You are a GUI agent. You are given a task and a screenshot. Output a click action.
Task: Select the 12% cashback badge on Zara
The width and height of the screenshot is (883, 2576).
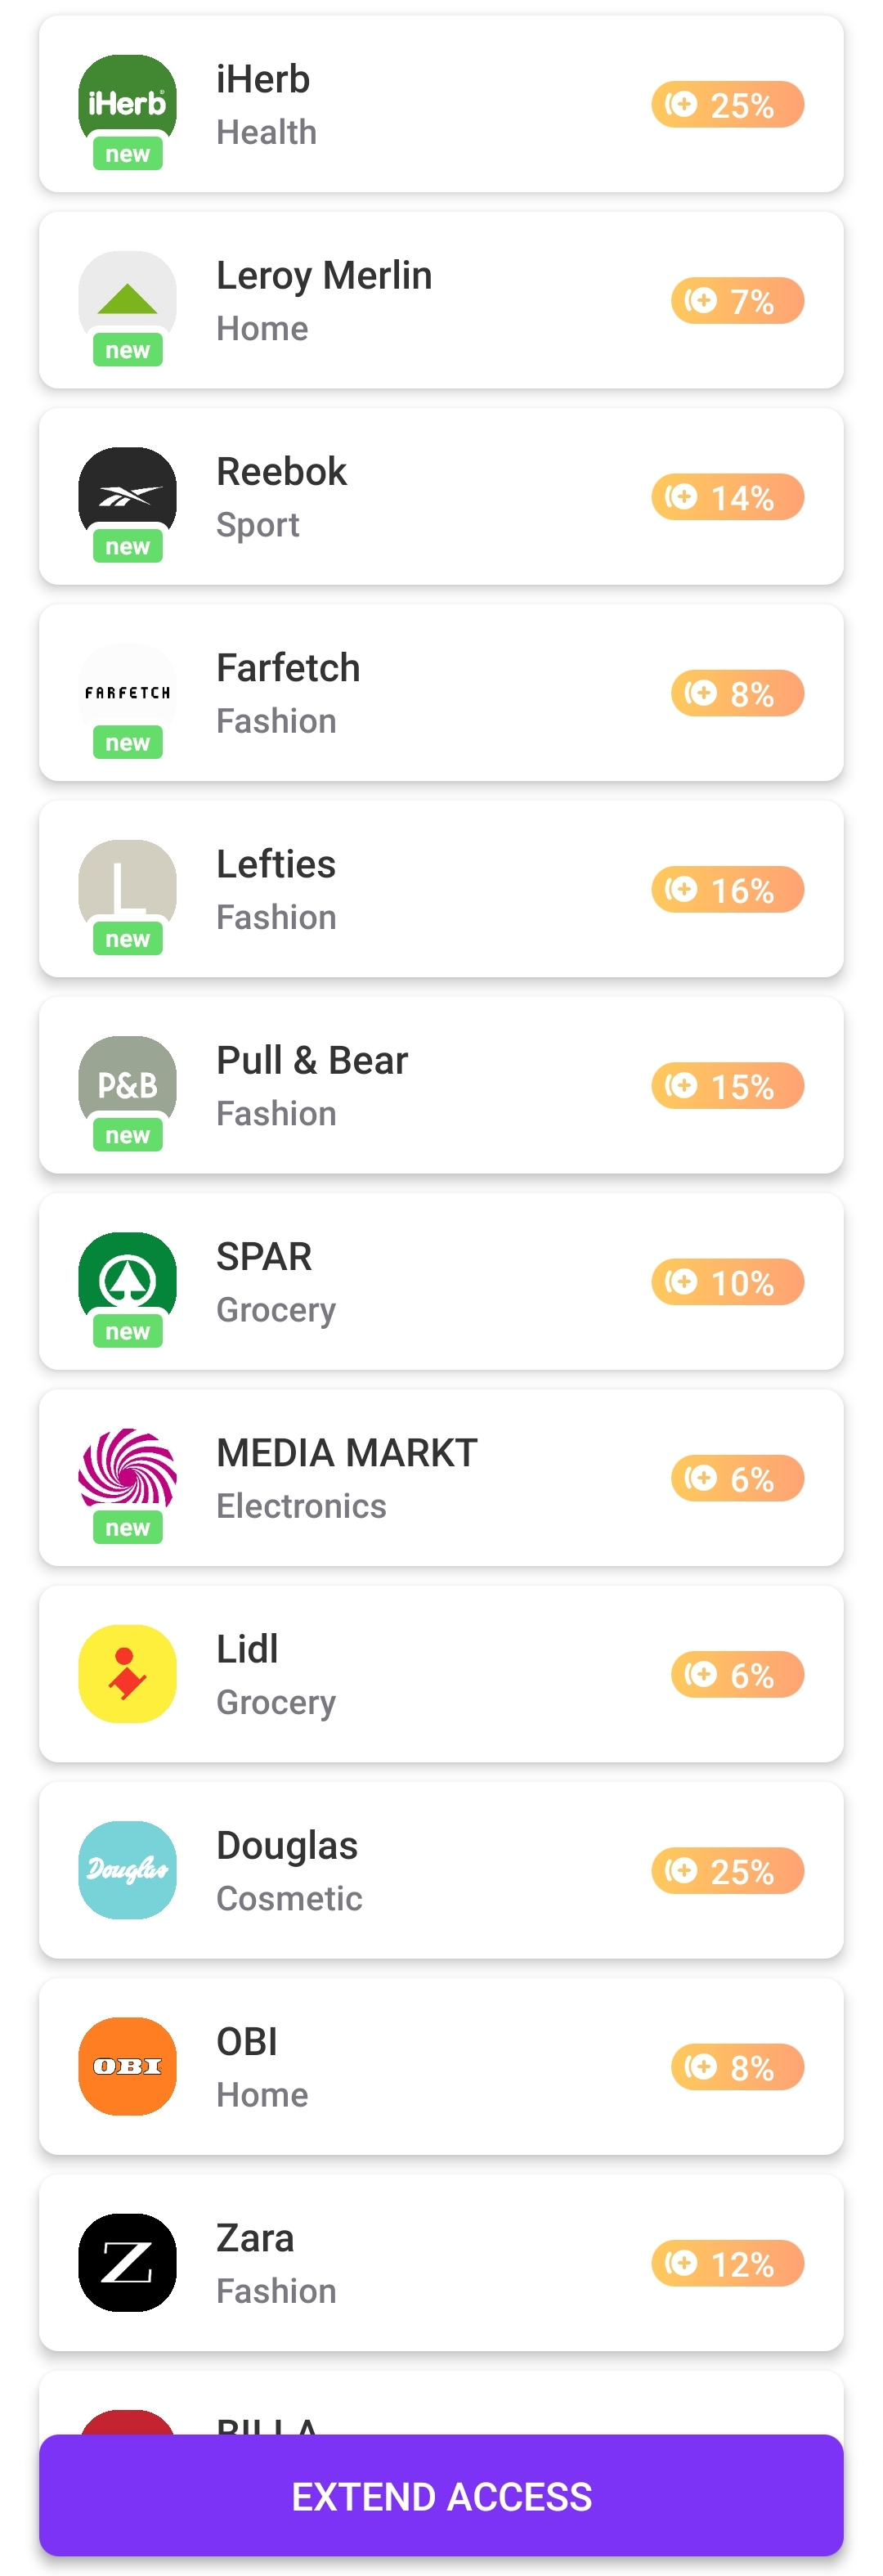(x=727, y=2263)
